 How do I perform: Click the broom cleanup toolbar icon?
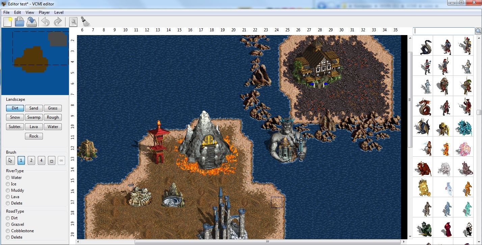point(85,22)
